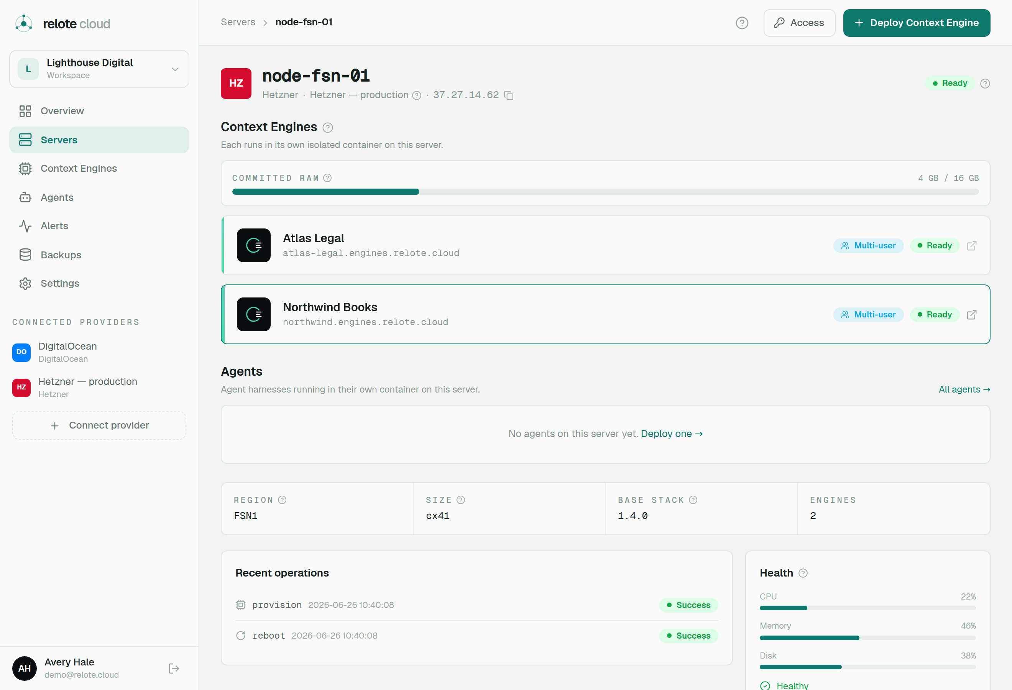Click Servers breadcrumb link
The height and width of the screenshot is (690, 1012).
pos(238,22)
